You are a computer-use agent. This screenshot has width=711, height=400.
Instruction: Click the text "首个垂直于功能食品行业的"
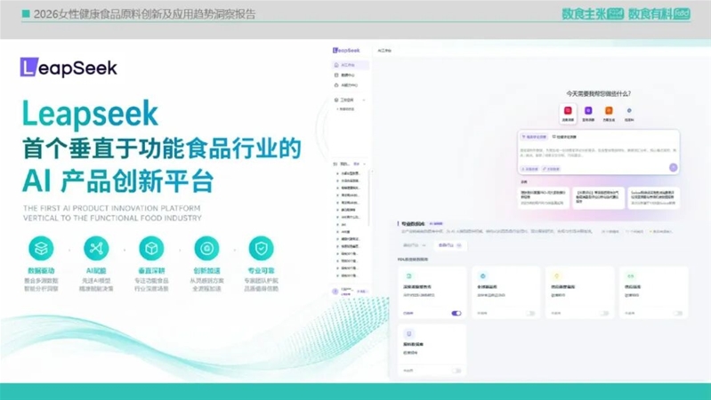coord(162,148)
